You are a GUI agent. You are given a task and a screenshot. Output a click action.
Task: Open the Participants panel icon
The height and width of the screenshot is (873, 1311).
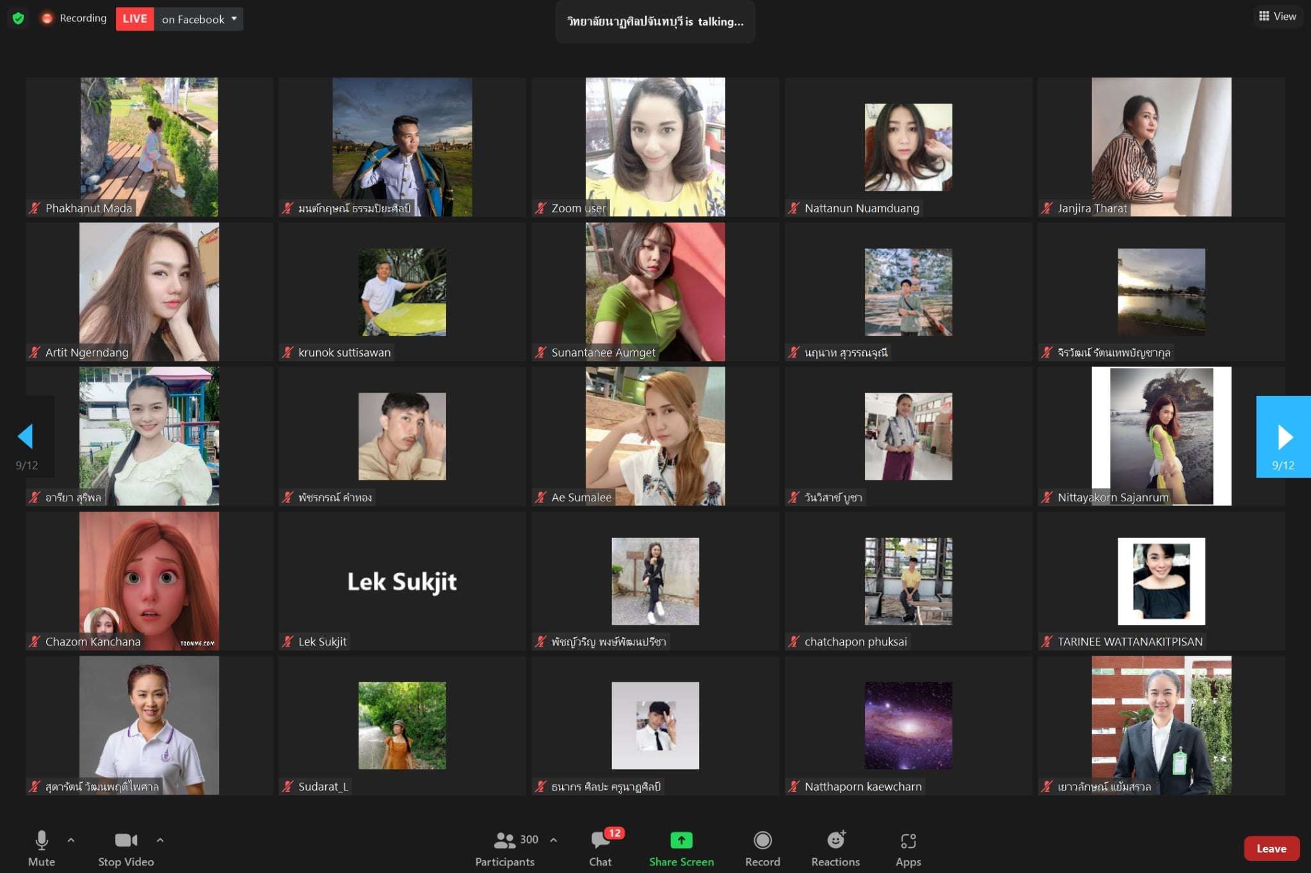click(504, 840)
